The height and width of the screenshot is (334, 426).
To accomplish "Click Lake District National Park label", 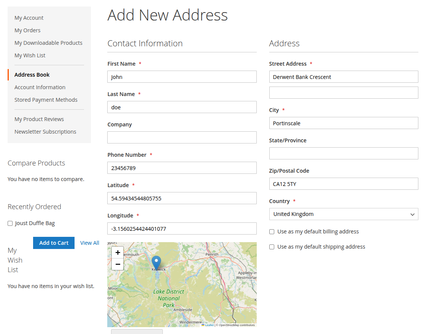I will pyautogui.click(x=169, y=298).
